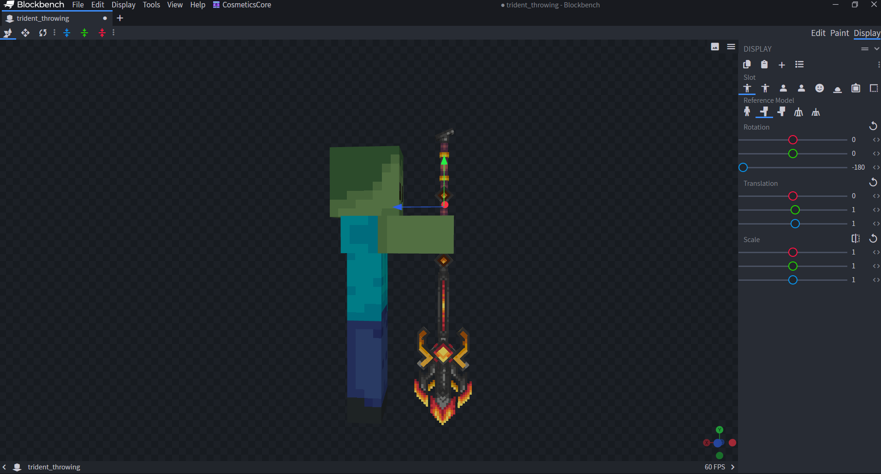Viewport: 881px width, 474px height.
Task: Select the Rotate tool in the toolbar
Action: 43,33
